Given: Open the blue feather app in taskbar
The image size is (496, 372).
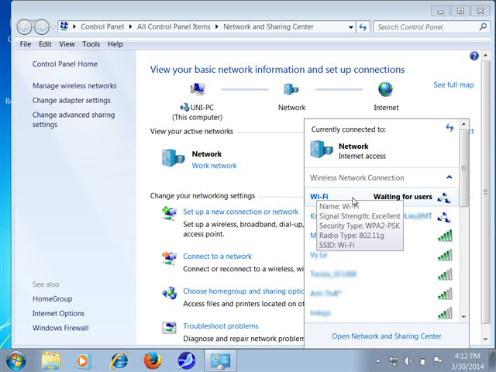Looking at the screenshot, I should coord(187,360).
